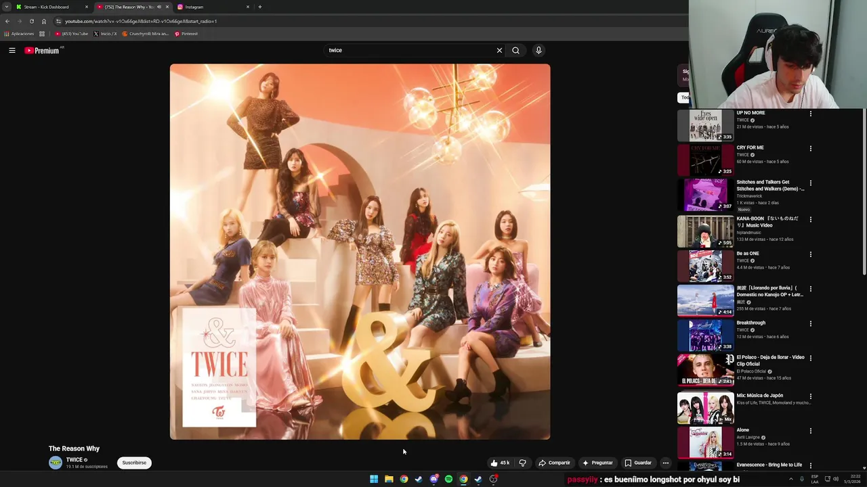Open the Preguntar AI button
The width and height of the screenshot is (867, 487).
597,463
